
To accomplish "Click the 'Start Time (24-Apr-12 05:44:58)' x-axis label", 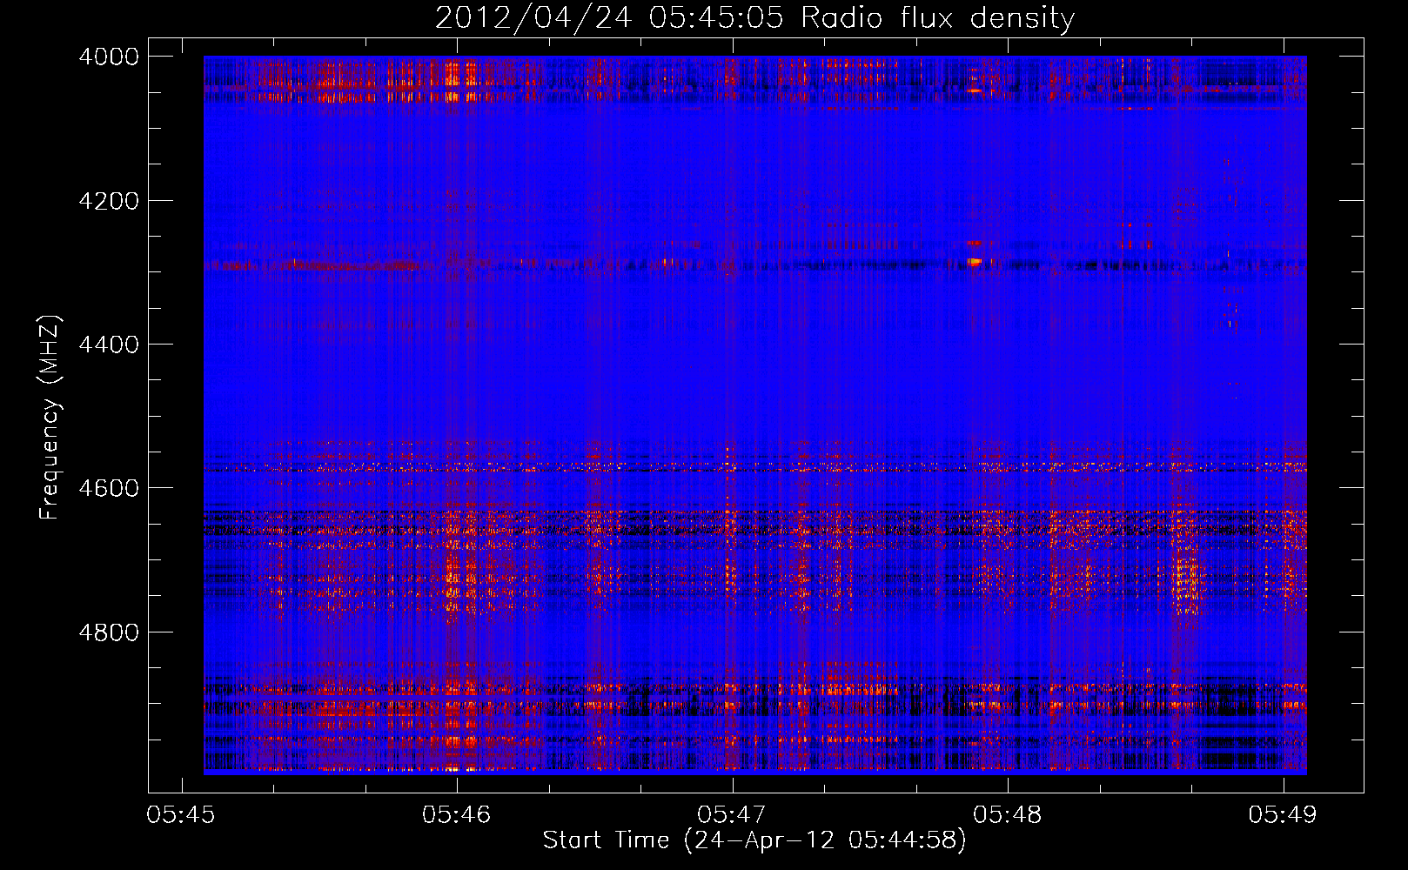I will (754, 840).
